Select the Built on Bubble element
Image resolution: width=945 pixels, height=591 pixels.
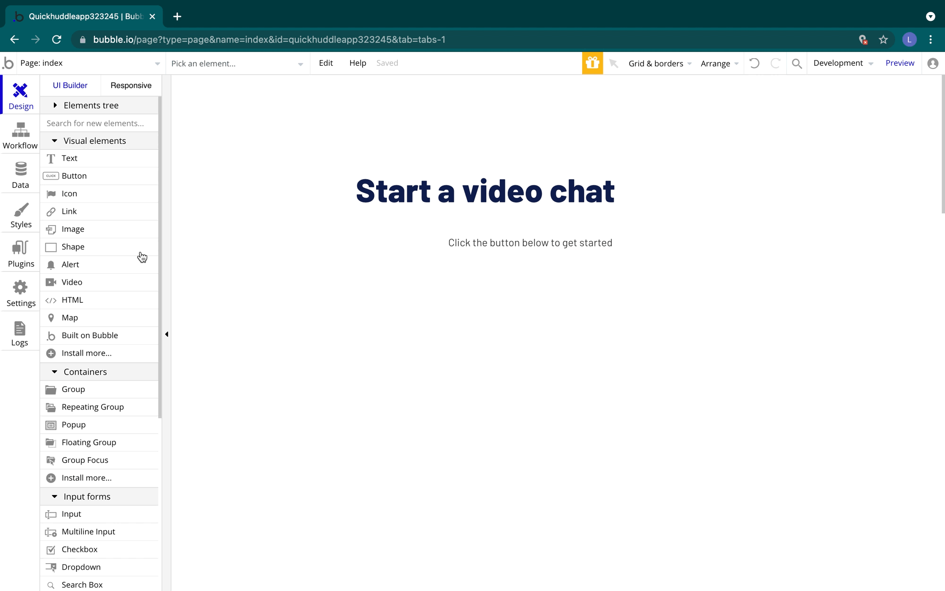coord(99,336)
